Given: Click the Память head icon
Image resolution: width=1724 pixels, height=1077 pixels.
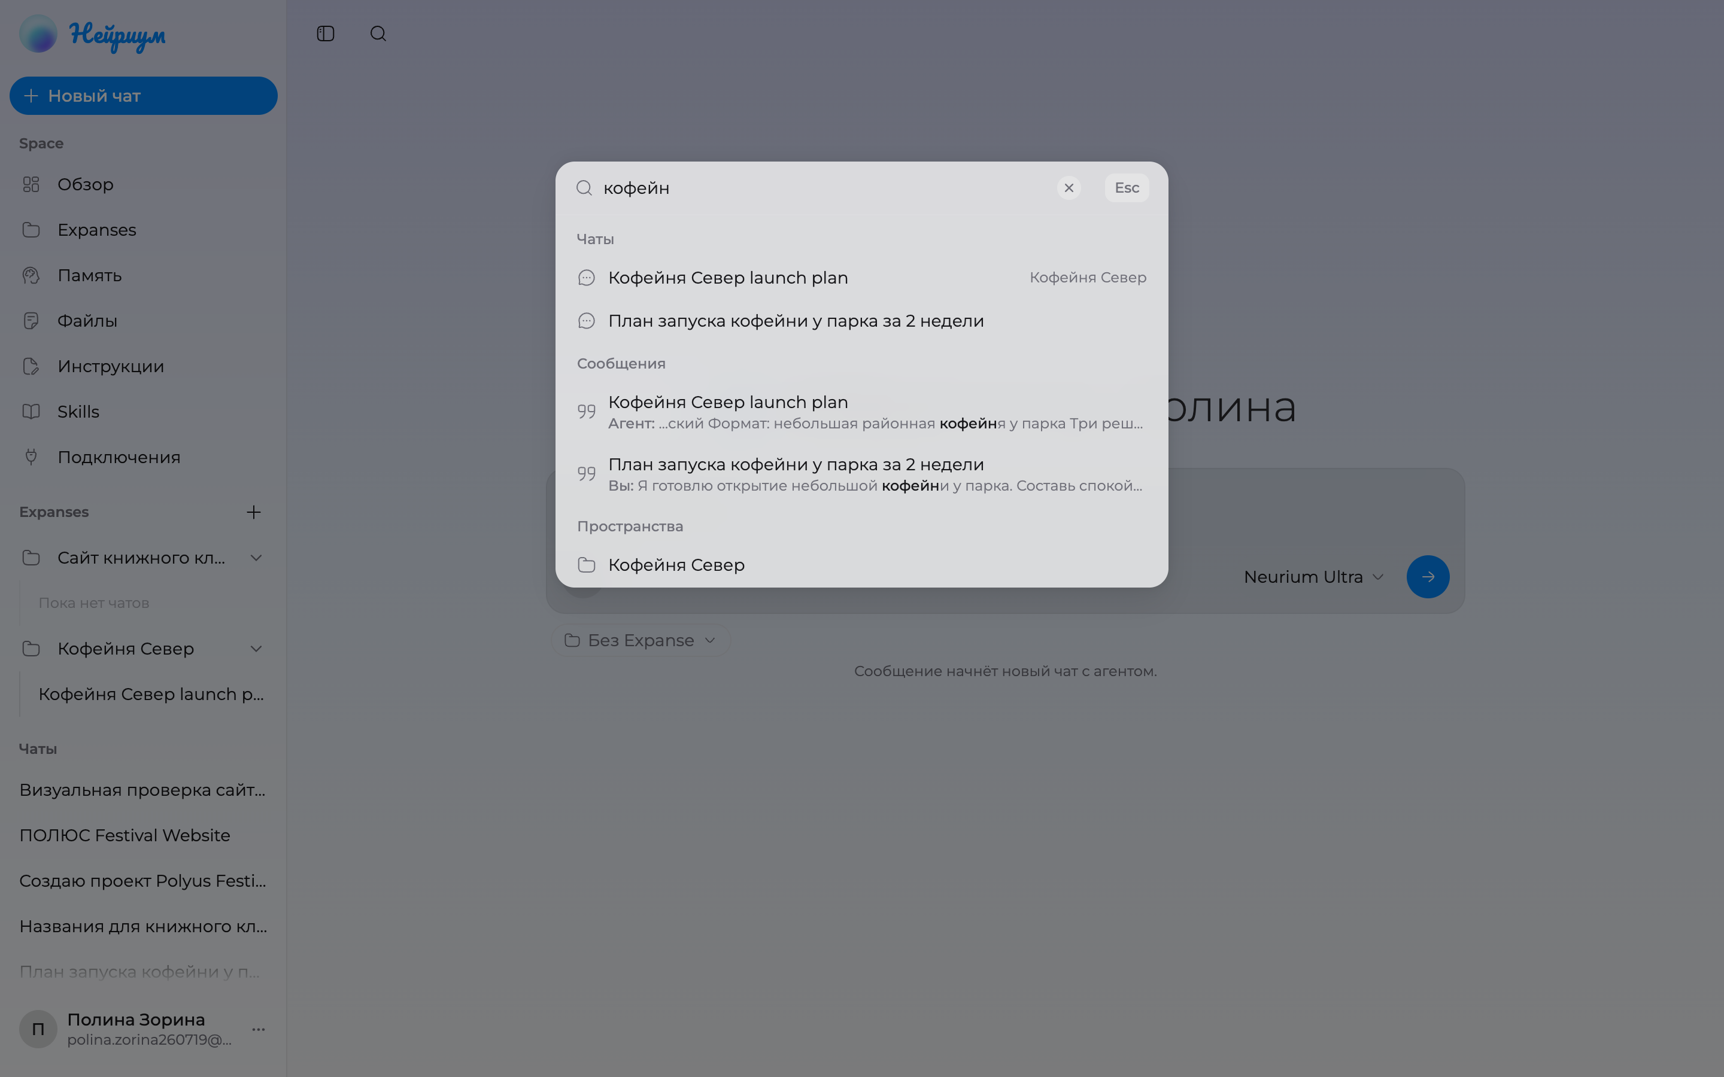Looking at the screenshot, I should (31, 276).
